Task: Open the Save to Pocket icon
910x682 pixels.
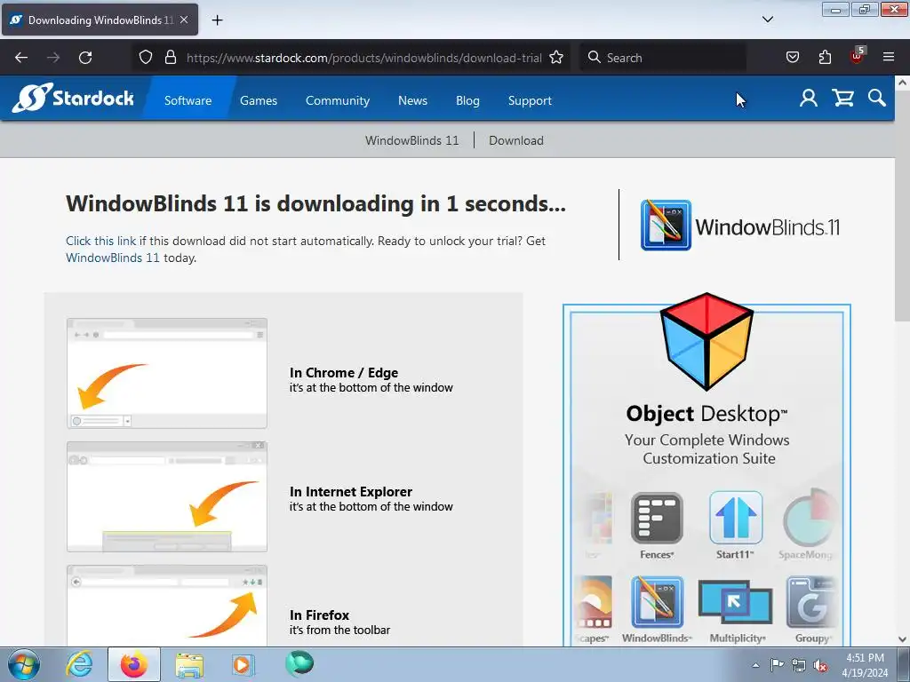Action: [792, 58]
